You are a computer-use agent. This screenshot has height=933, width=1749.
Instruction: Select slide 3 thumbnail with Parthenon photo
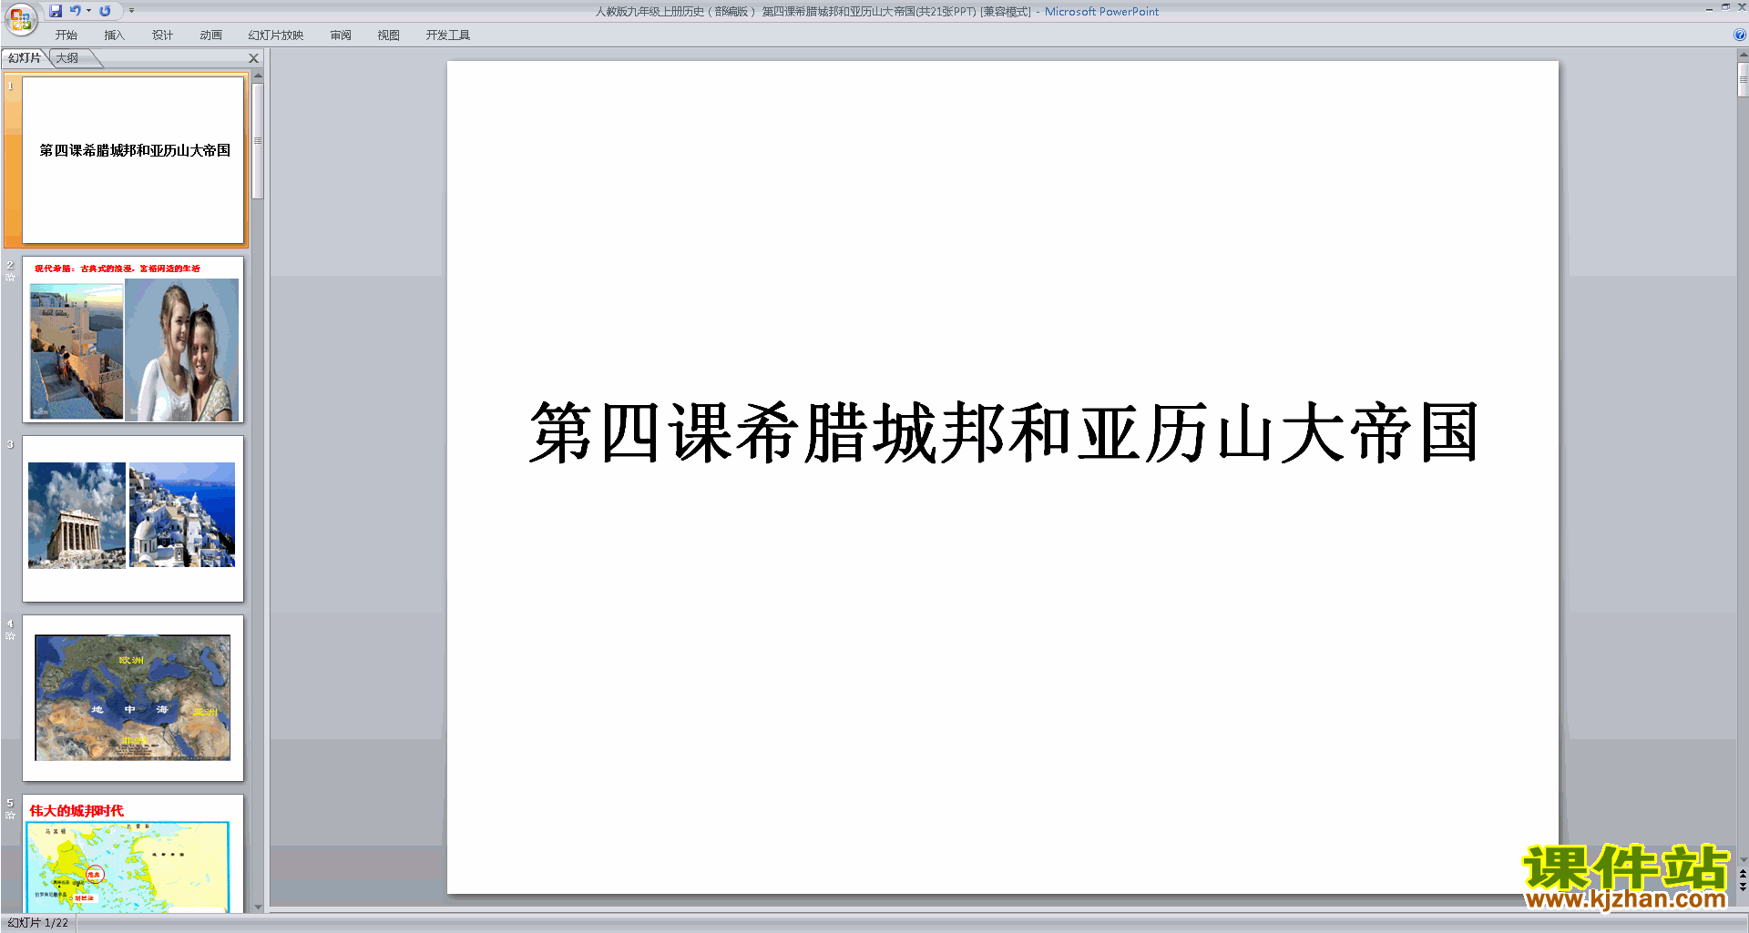[133, 518]
